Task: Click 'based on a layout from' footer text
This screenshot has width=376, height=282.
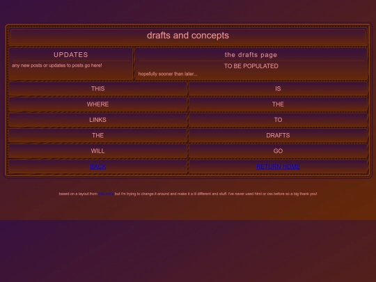Action: coord(78,194)
